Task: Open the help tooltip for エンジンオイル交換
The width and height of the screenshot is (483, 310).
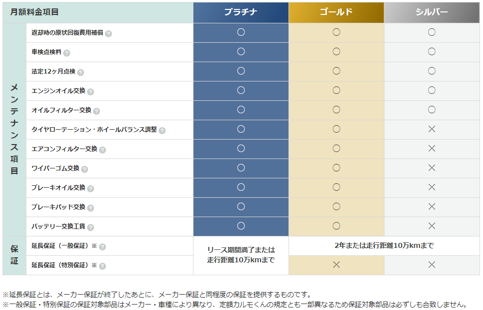Action: [91, 91]
